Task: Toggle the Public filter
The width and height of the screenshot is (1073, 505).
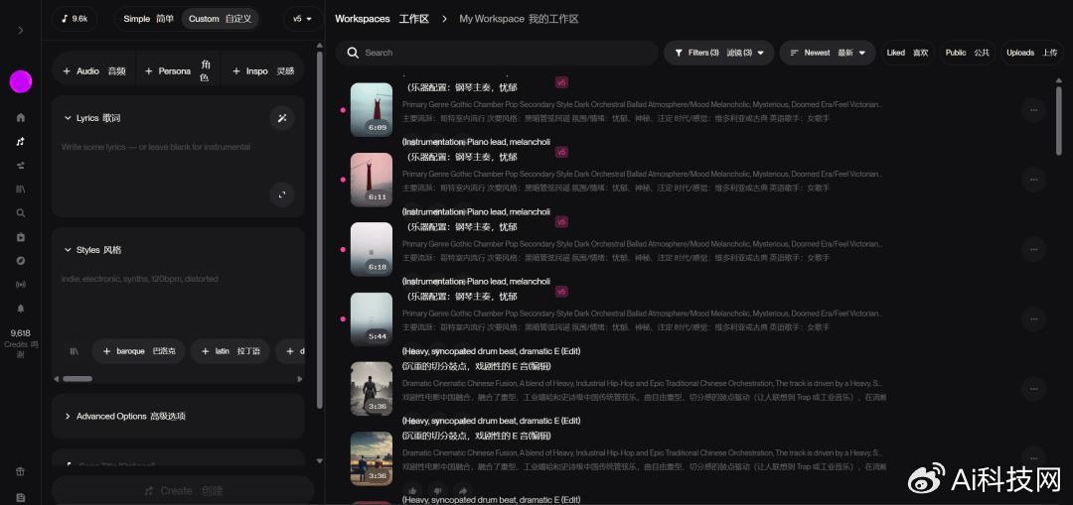Action: pyautogui.click(x=967, y=53)
